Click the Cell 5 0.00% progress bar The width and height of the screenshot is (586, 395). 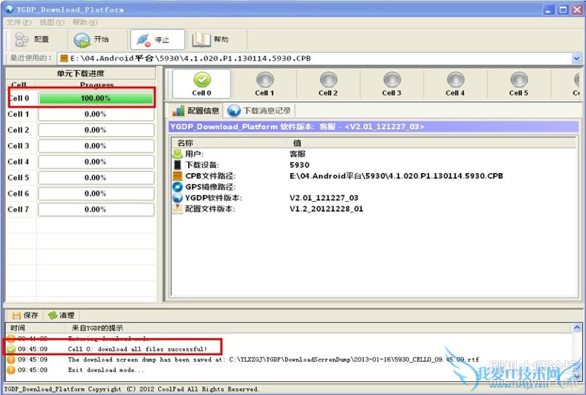pyautogui.click(x=95, y=178)
